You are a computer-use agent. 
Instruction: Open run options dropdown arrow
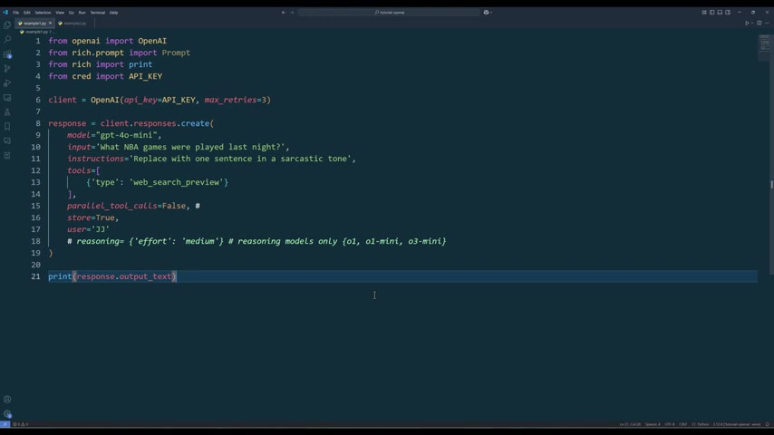click(x=752, y=24)
